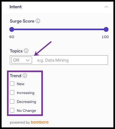115x129 pixels.
Task: Click the Trend info icon
Action: pyautogui.click(x=25, y=76)
